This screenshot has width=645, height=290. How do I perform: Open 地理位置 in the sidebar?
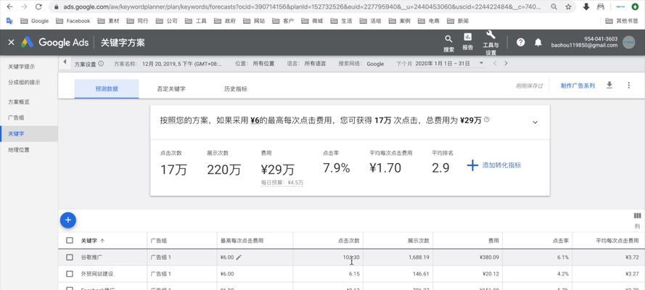(x=19, y=150)
